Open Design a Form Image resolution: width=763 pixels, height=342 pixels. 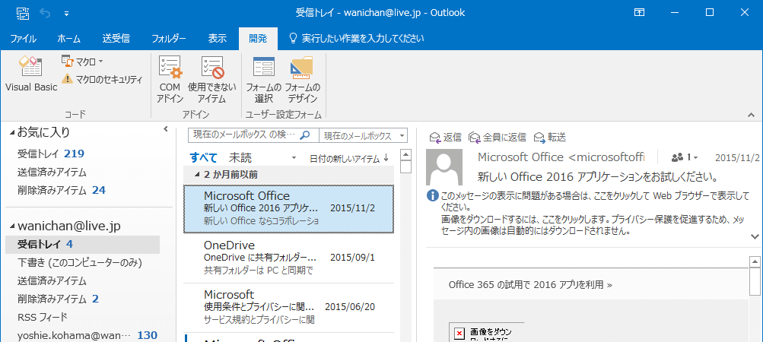coord(302,79)
